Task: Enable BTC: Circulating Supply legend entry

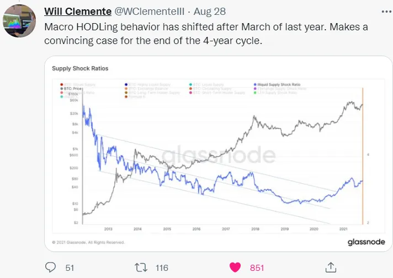Action: pos(210,89)
